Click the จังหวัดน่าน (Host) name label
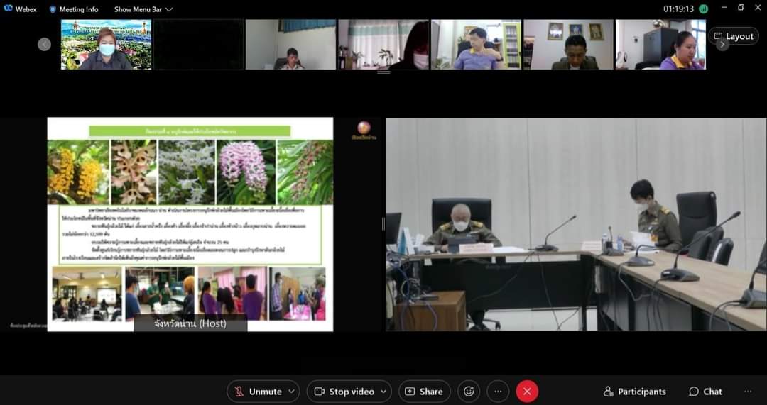The image size is (767, 405). coord(190,323)
